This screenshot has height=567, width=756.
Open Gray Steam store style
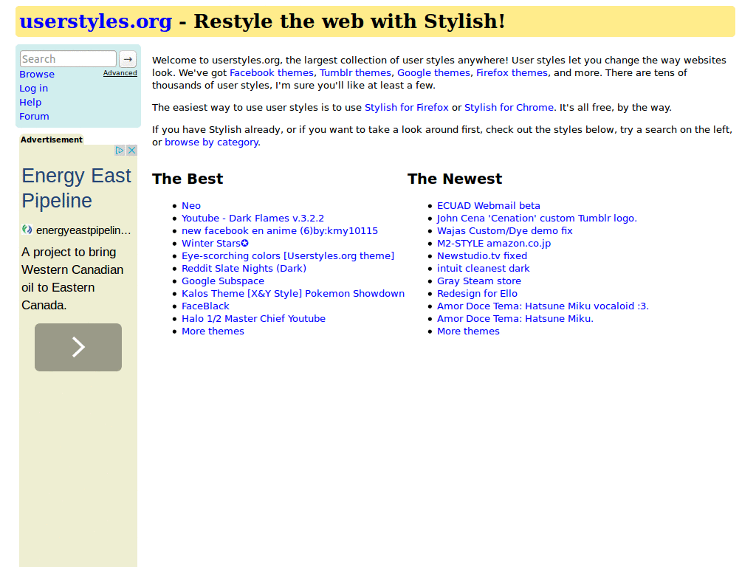tap(478, 281)
